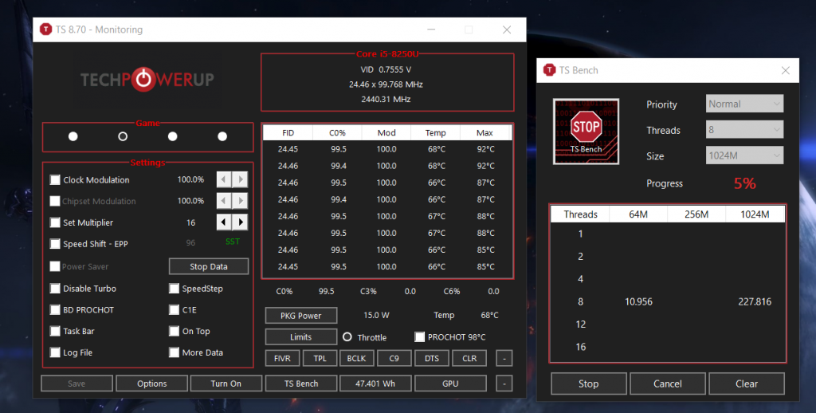The image size is (816, 413).
Task: Click the minus button beside CLR
Action: coord(504,358)
